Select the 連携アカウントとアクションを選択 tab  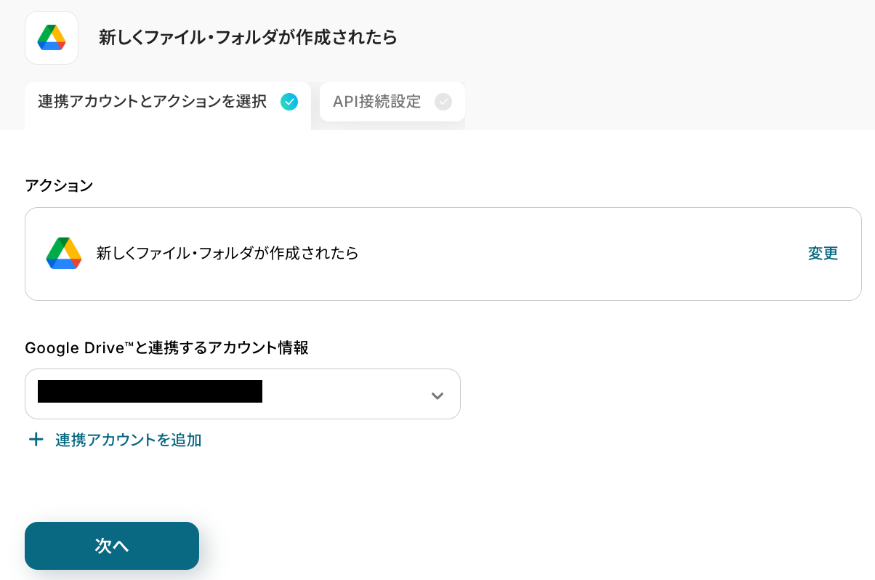153,102
